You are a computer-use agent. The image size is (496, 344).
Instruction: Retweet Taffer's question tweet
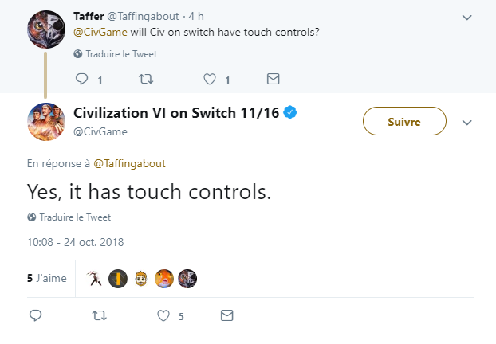pos(146,79)
